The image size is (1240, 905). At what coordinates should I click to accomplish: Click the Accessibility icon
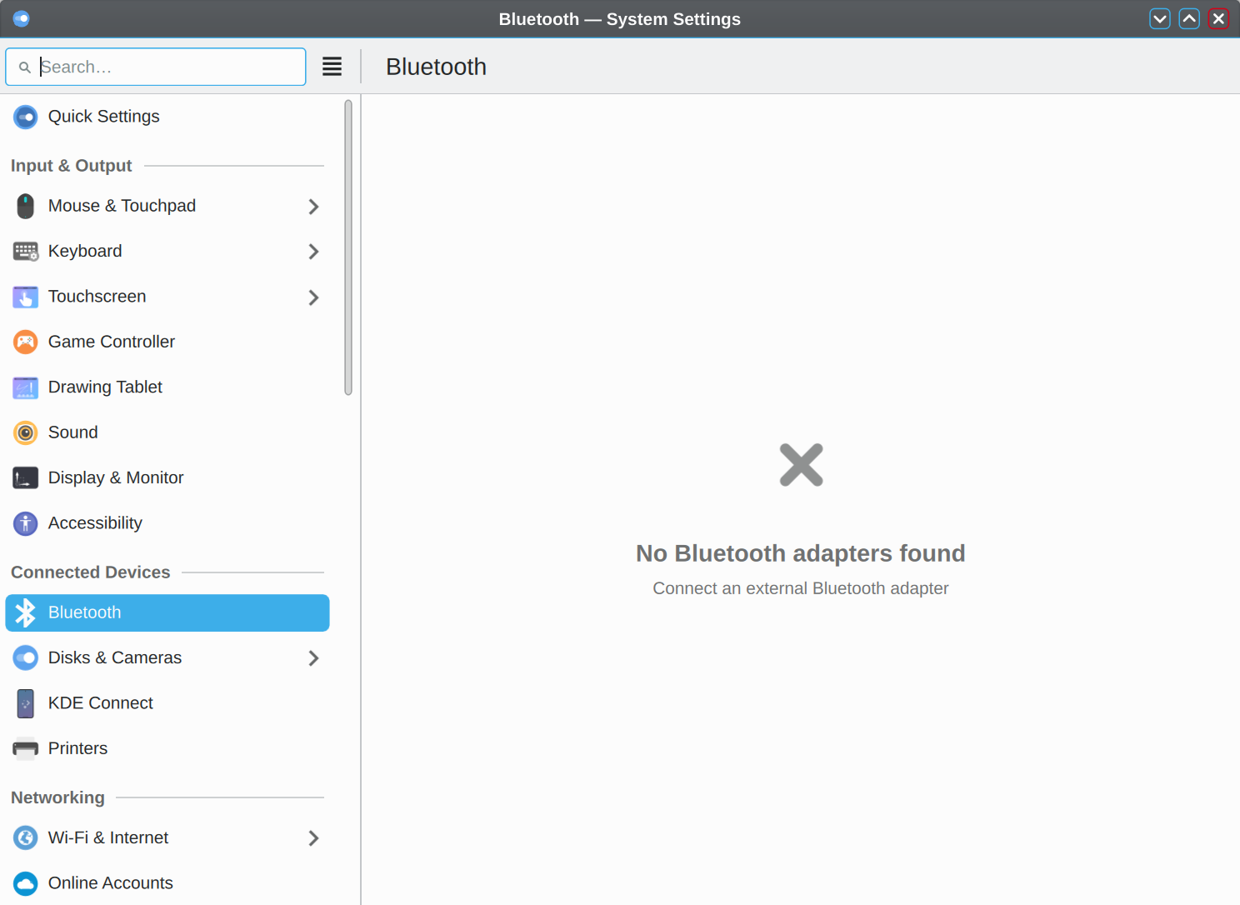(x=25, y=523)
